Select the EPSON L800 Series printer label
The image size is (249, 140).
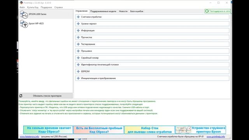tap(37, 14)
